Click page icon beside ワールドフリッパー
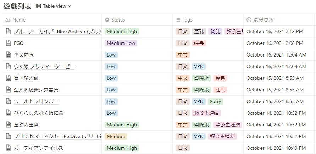The image size is (316, 154). coord(8,101)
